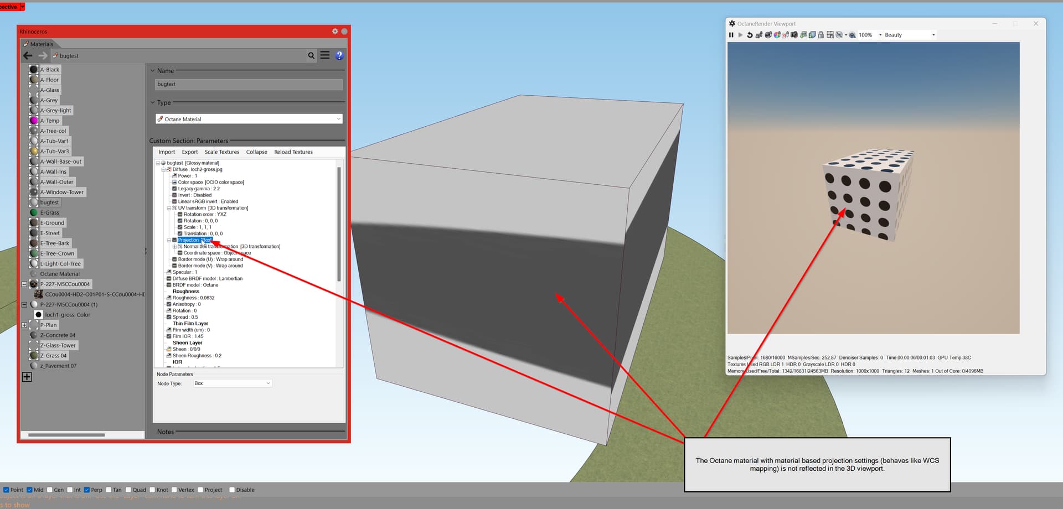This screenshot has width=1063, height=509.
Task: Select the Roughness : 0.0632 parameter
Action: coord(193,298)
